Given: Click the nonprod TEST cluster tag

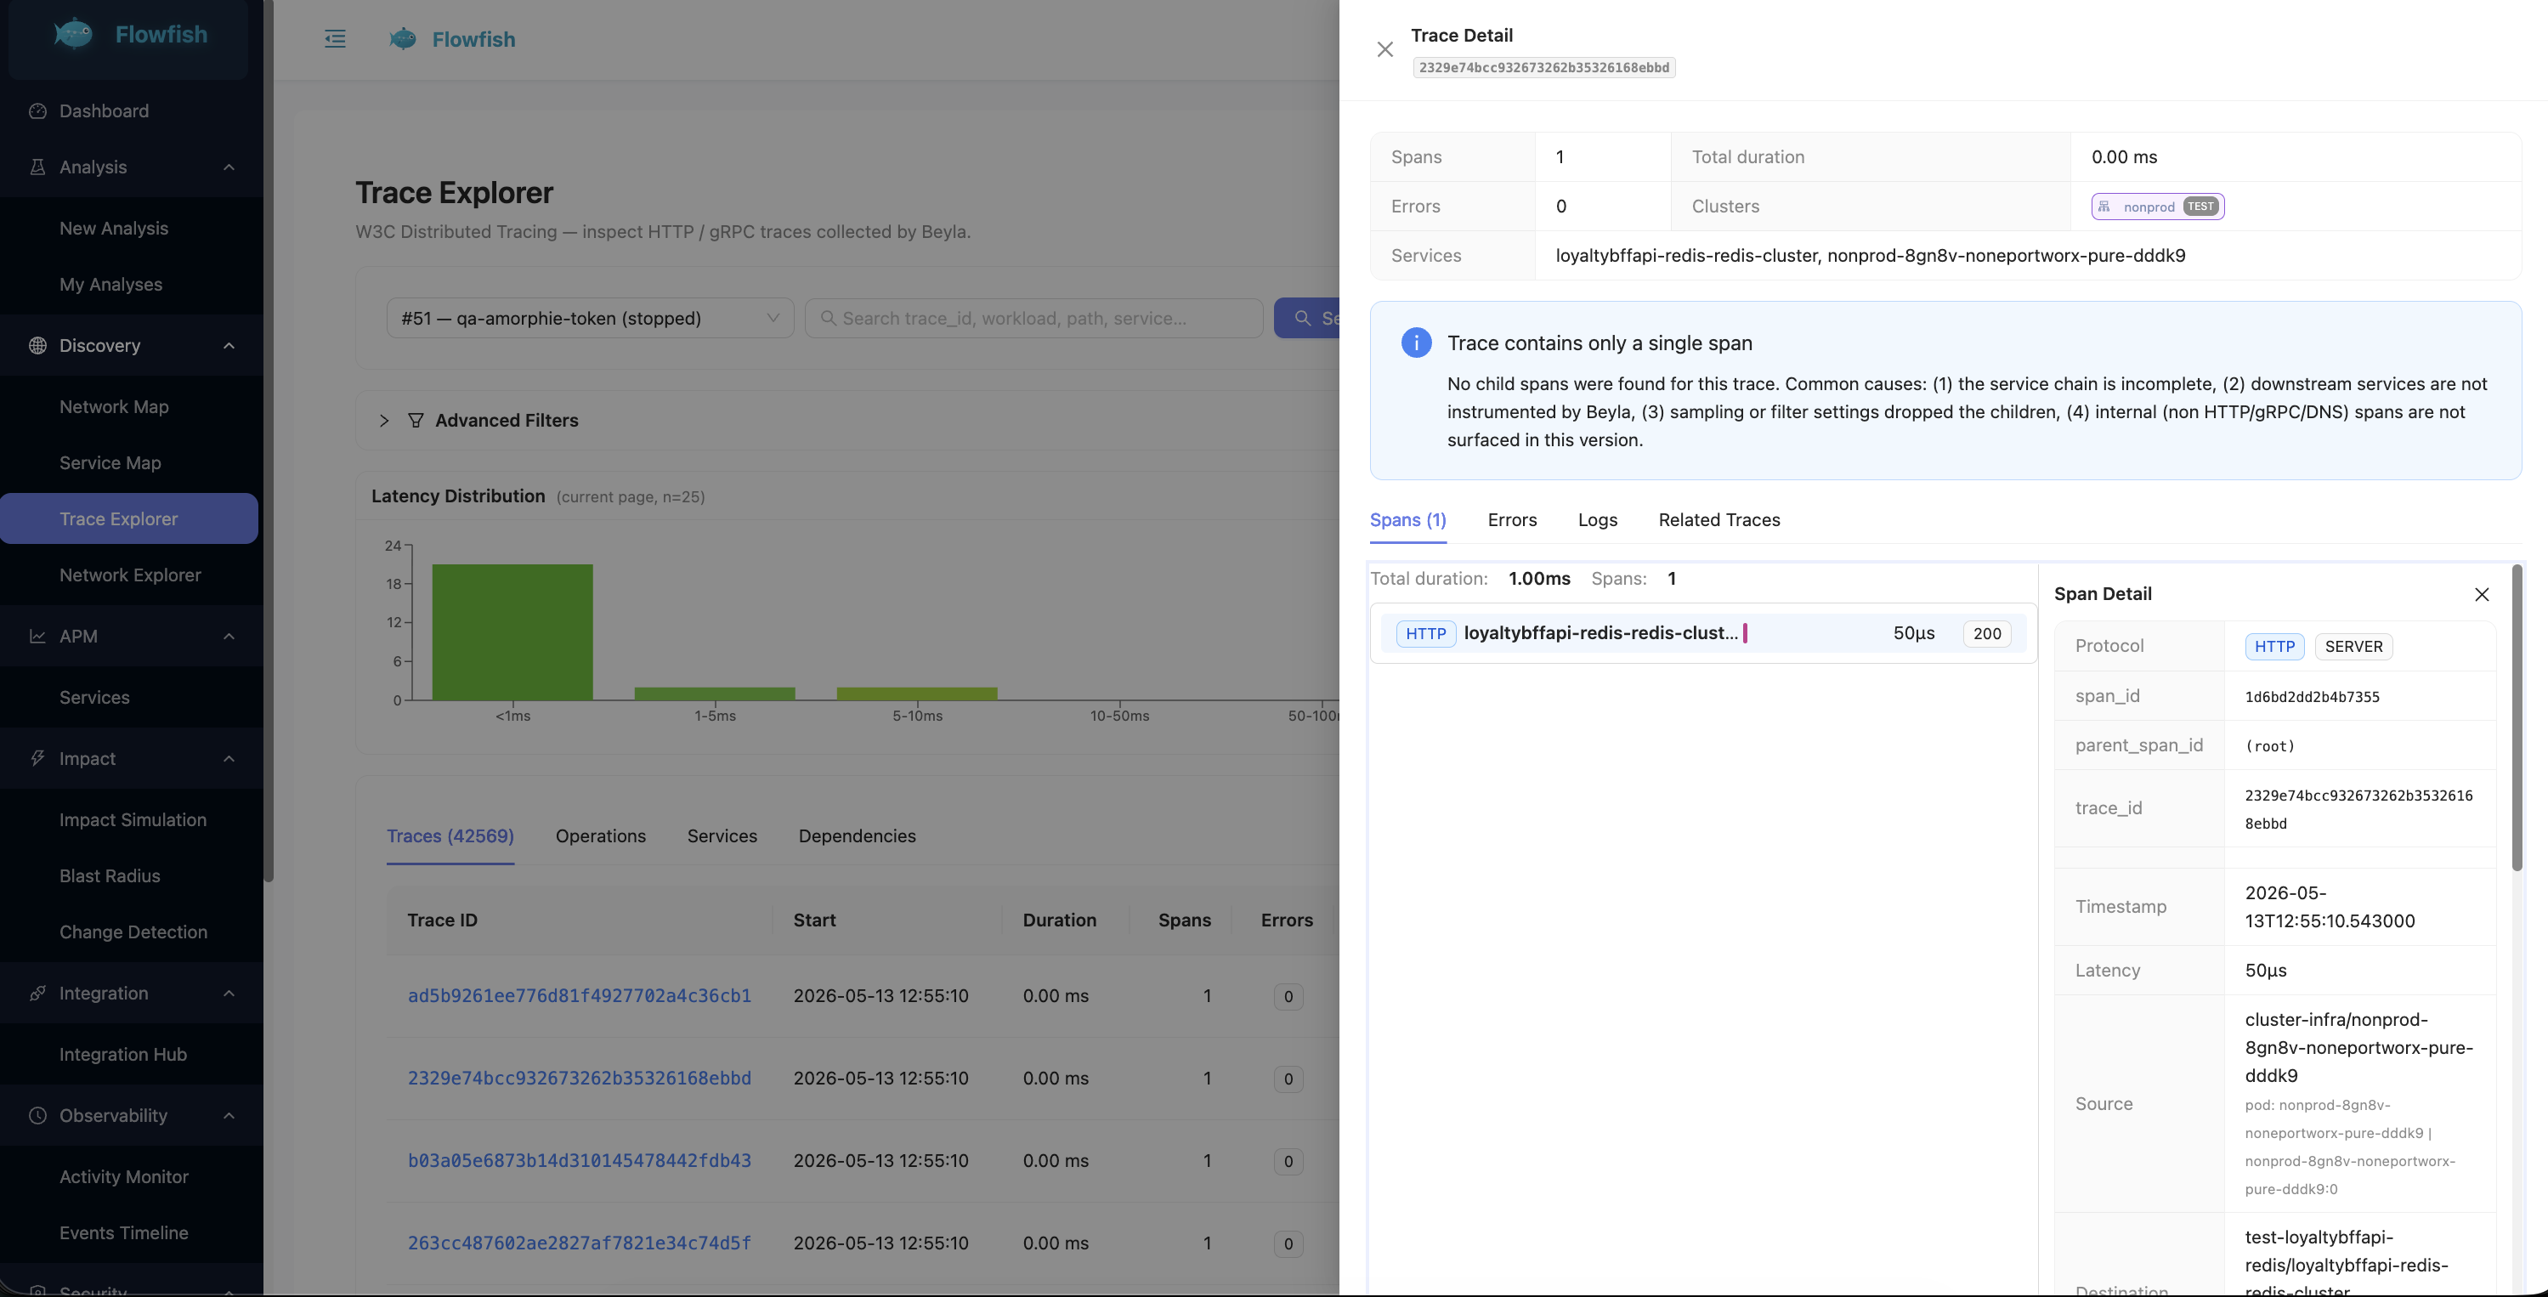Looking at the screenshot, I should tap(2157, 207).
